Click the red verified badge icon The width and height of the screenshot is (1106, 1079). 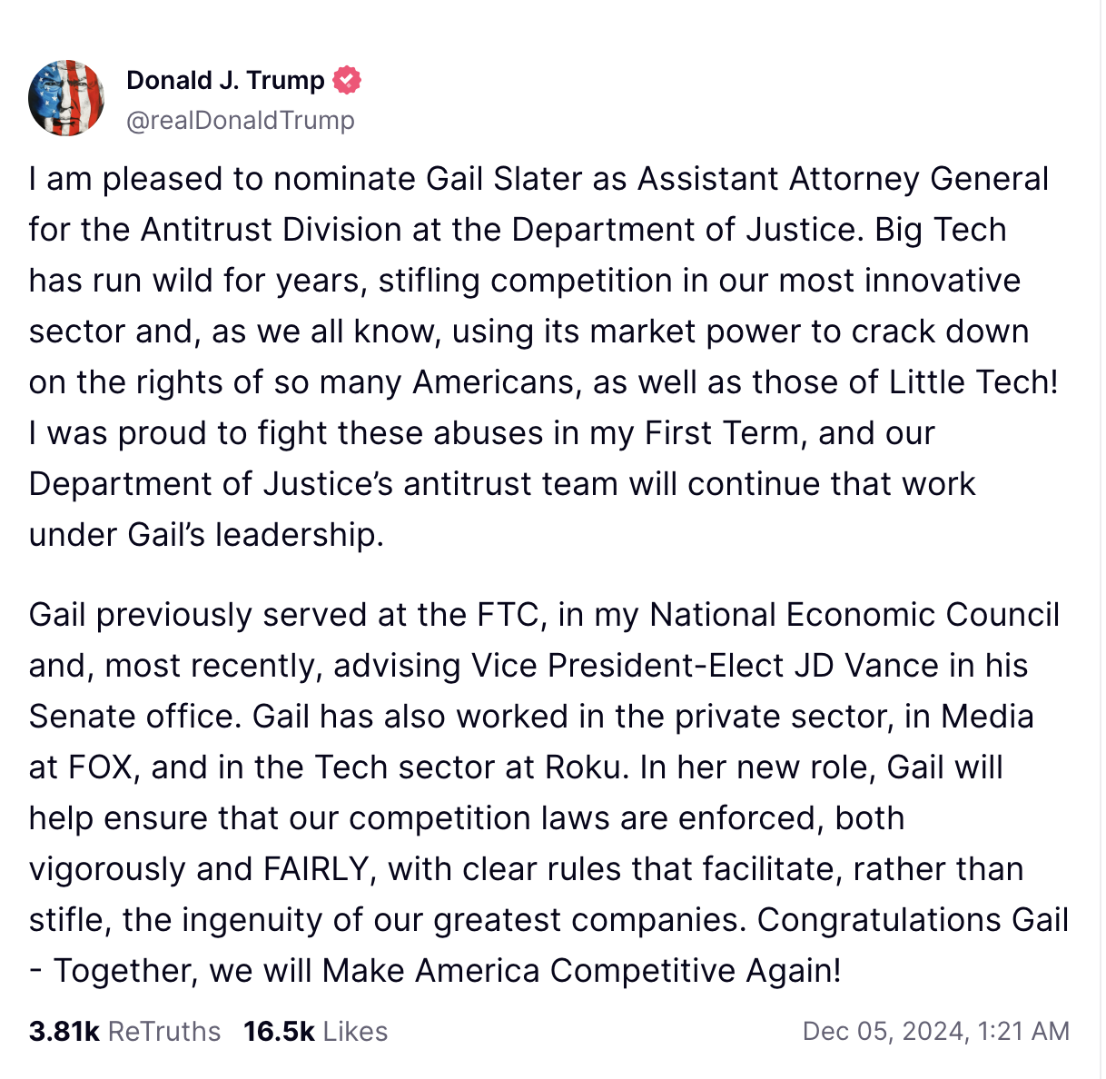pos(347,80)
